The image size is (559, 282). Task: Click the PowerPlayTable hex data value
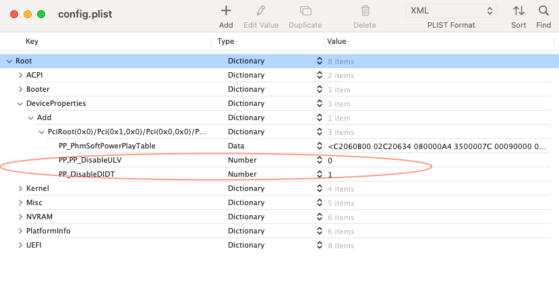click(x=437, y=146)
